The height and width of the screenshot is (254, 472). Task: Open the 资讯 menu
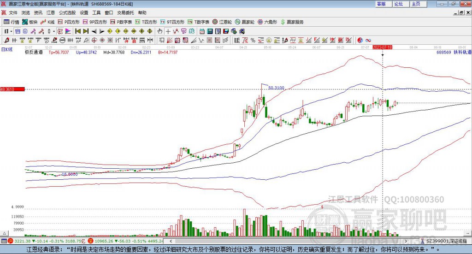[38, 12]
